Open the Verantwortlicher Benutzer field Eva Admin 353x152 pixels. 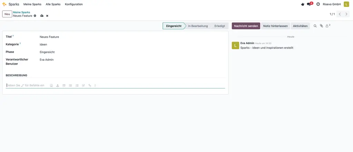(x=132, y=60)
